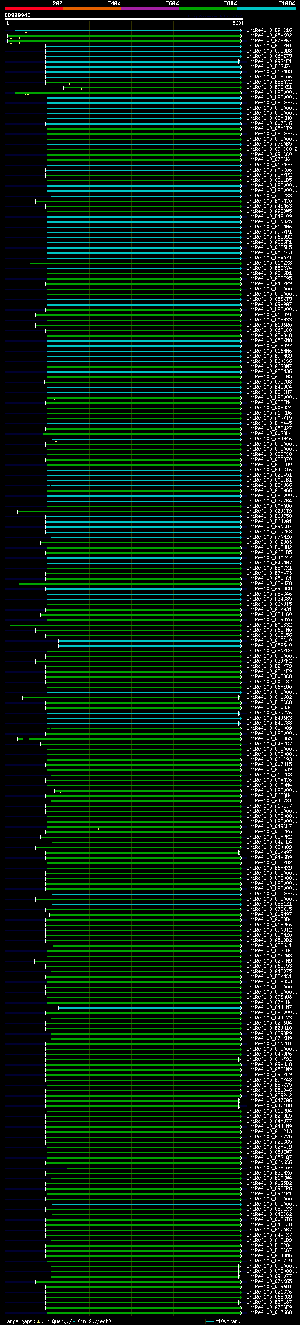Click the orange ~40% identity color bar
Viewport: 300px width, 1325px height.
click(92, 8)
